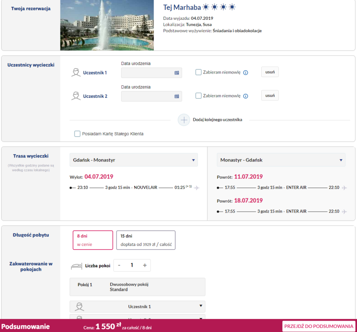Viewport: 357px width, 332px height.
Task: Select the 8 dni stay length option
Action: [93, 240]
